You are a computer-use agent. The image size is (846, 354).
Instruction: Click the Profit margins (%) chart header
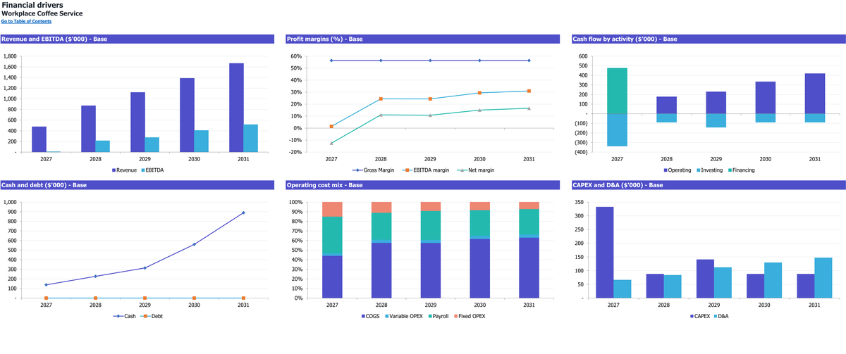[423, 39]
